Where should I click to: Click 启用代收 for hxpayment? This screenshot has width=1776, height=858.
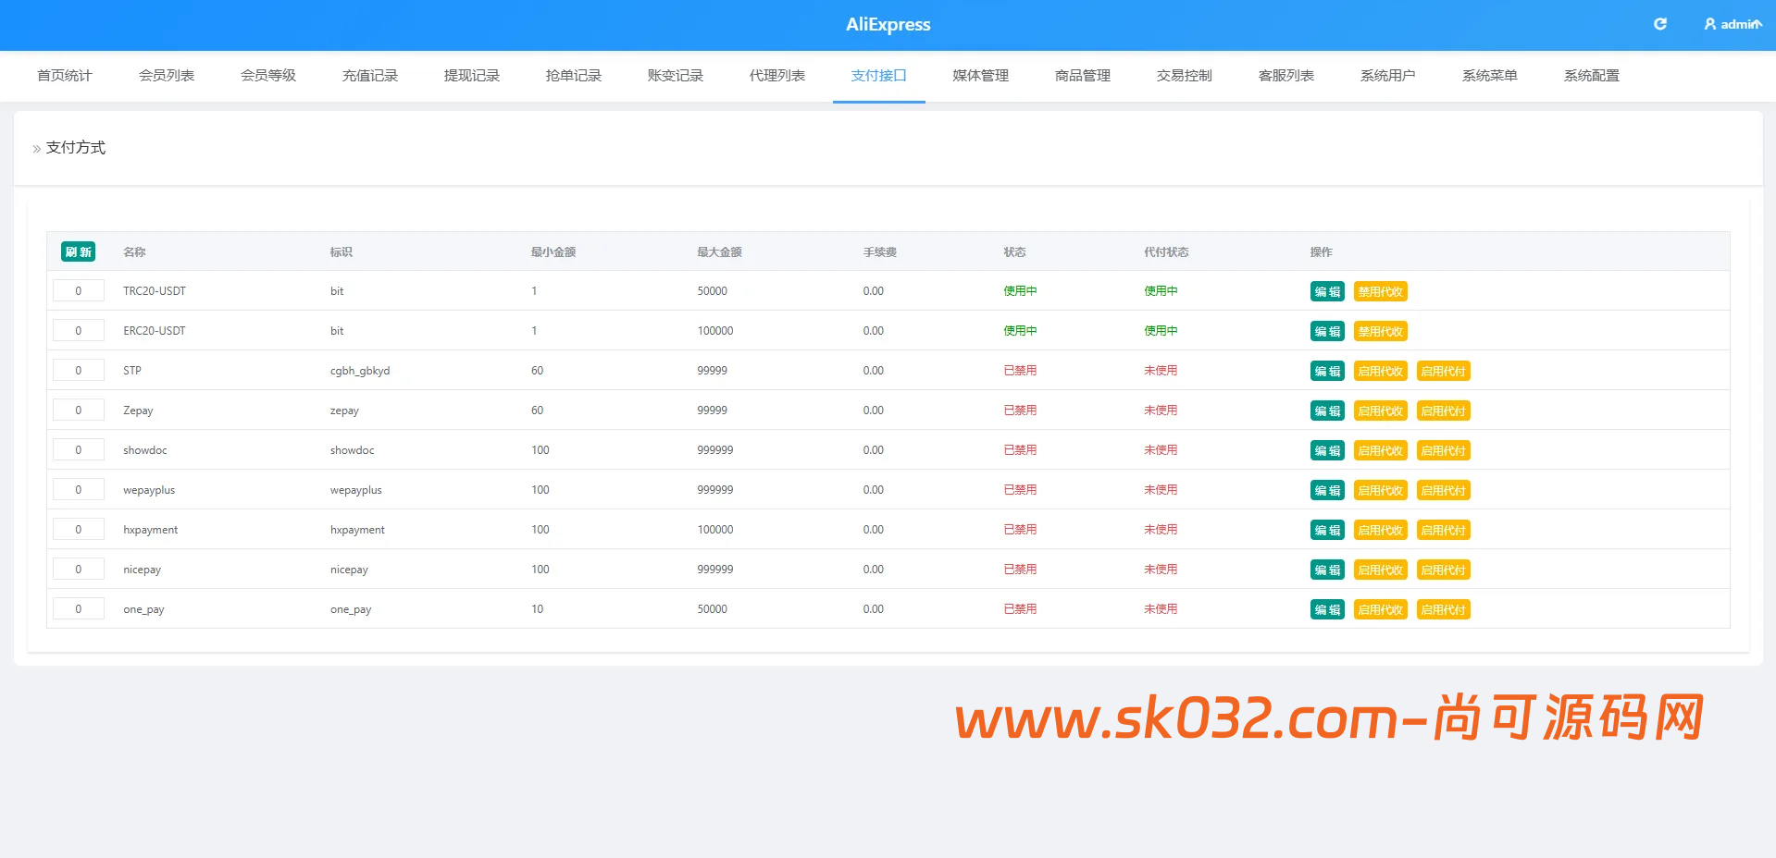(1381, 530)
